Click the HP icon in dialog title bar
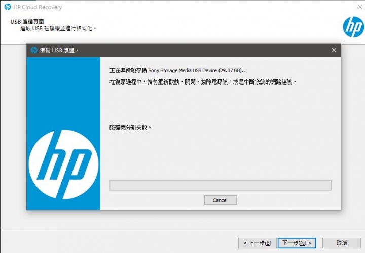Screen dimensions: 365x253 pos(34,50)
